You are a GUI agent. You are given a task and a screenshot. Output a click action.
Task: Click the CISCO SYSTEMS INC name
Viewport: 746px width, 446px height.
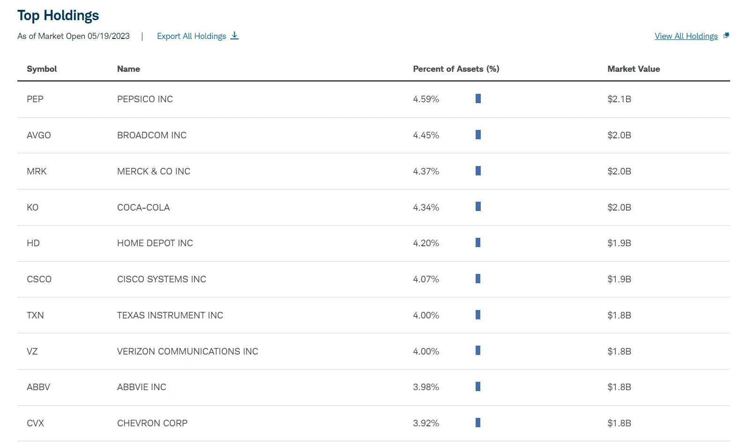pyautogui.click(x=162, y=279)
